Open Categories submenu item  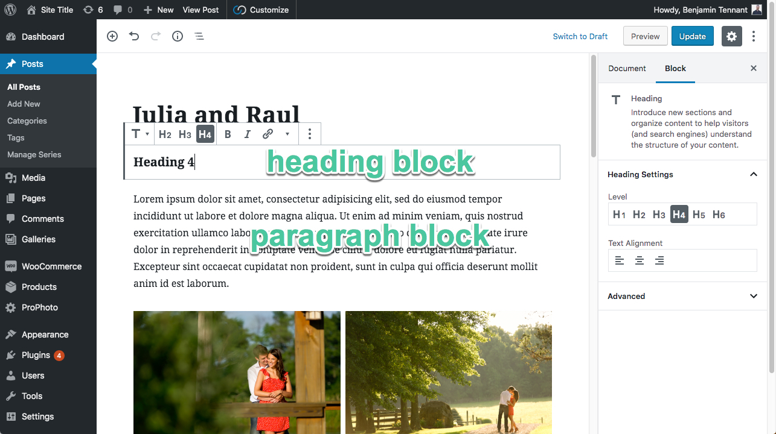27,121
